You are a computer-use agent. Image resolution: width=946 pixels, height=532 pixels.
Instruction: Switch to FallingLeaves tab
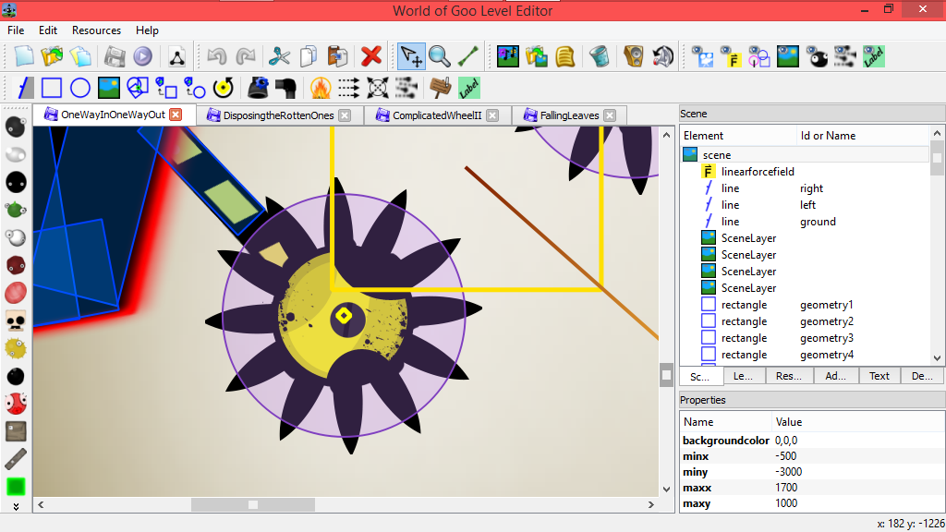[x=569, y=115]
